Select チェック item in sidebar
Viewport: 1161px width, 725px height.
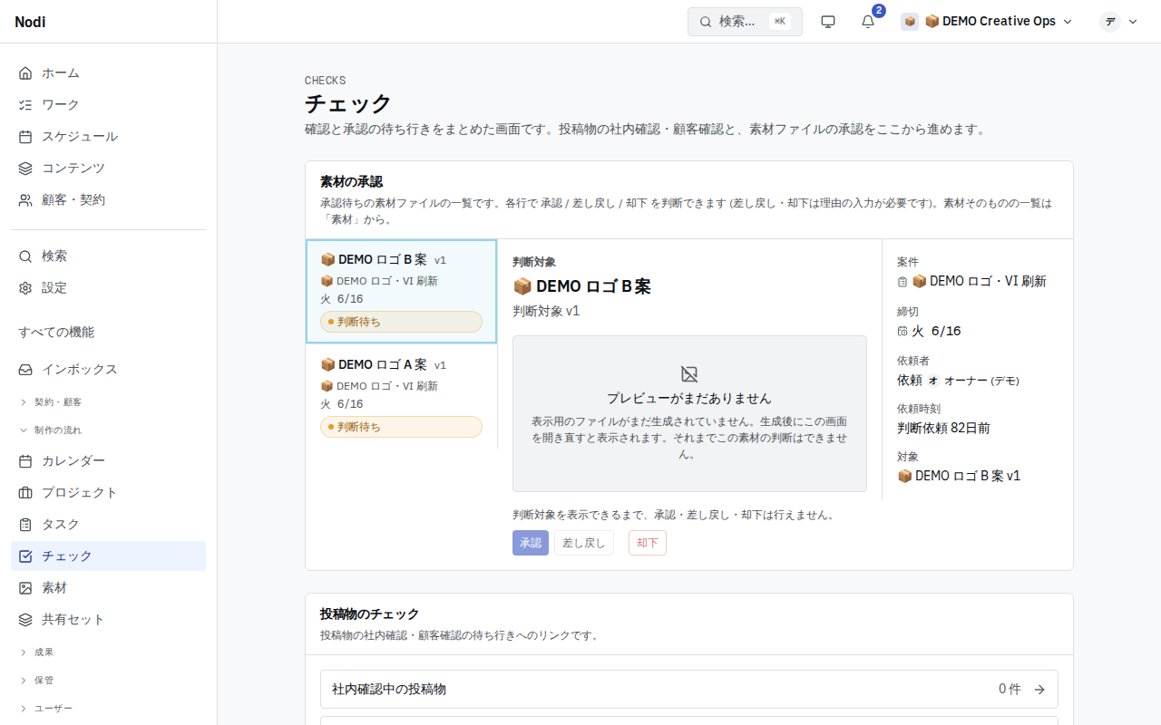pyautogui.click(x=108, y=556)
